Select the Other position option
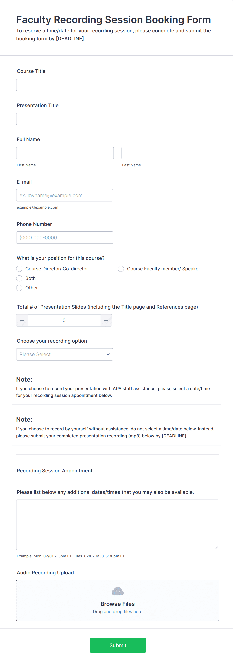This screenshot has width=233, height=665. click(x=19, y=288)
